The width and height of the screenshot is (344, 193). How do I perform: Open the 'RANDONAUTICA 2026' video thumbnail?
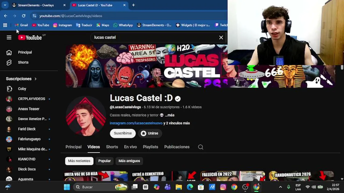coord(301,176)
